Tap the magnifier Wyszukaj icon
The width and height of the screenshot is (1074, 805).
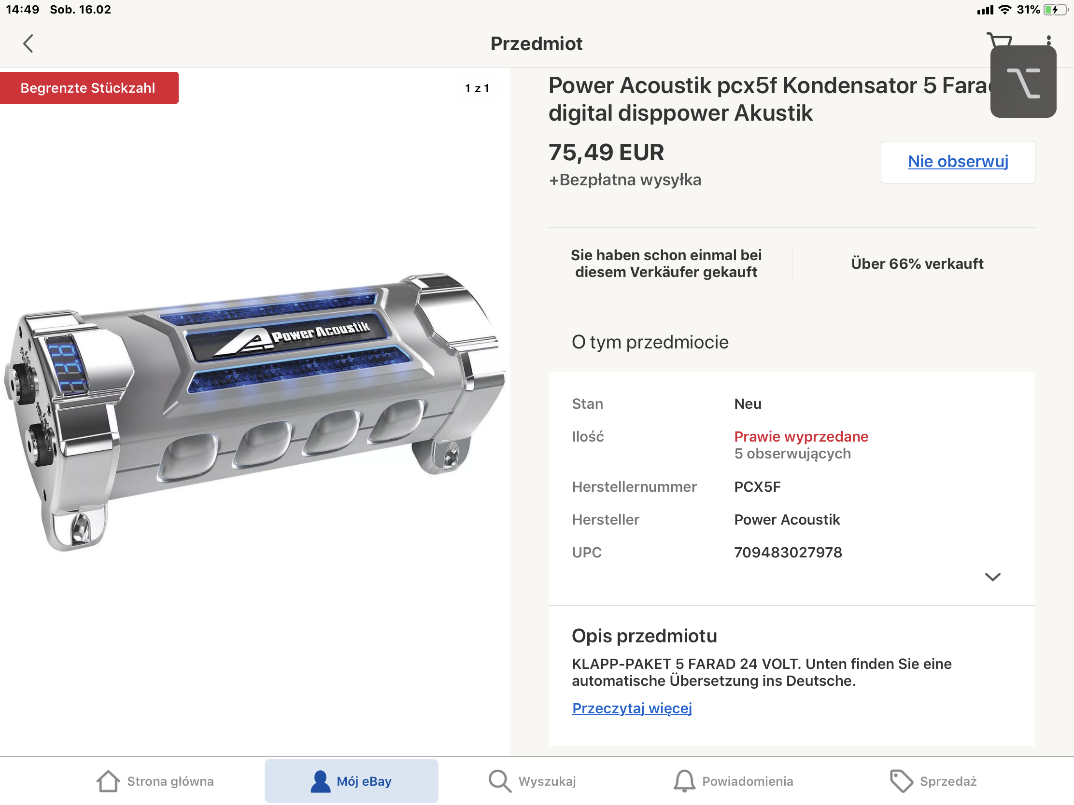tap(499, 781)
